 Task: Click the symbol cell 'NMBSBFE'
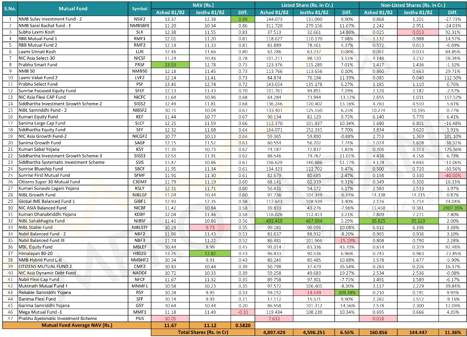pos(140,26)
